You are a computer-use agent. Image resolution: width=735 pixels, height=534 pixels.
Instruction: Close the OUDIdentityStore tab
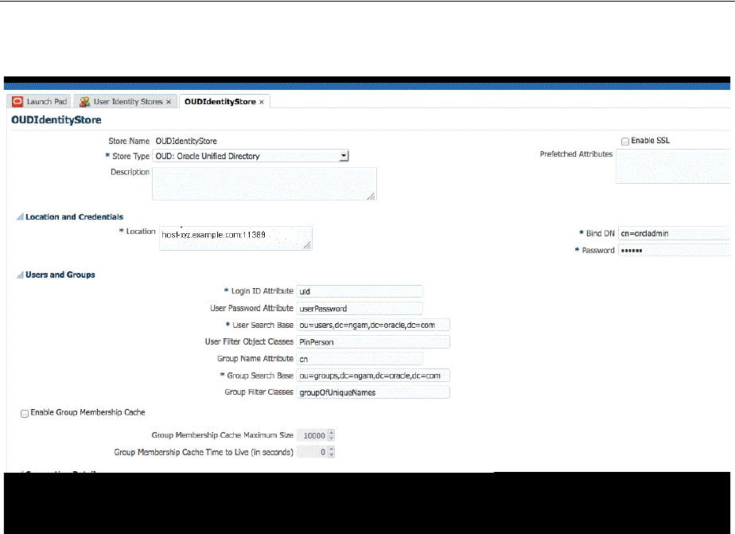pyautogui.click(x=262, y=102)
